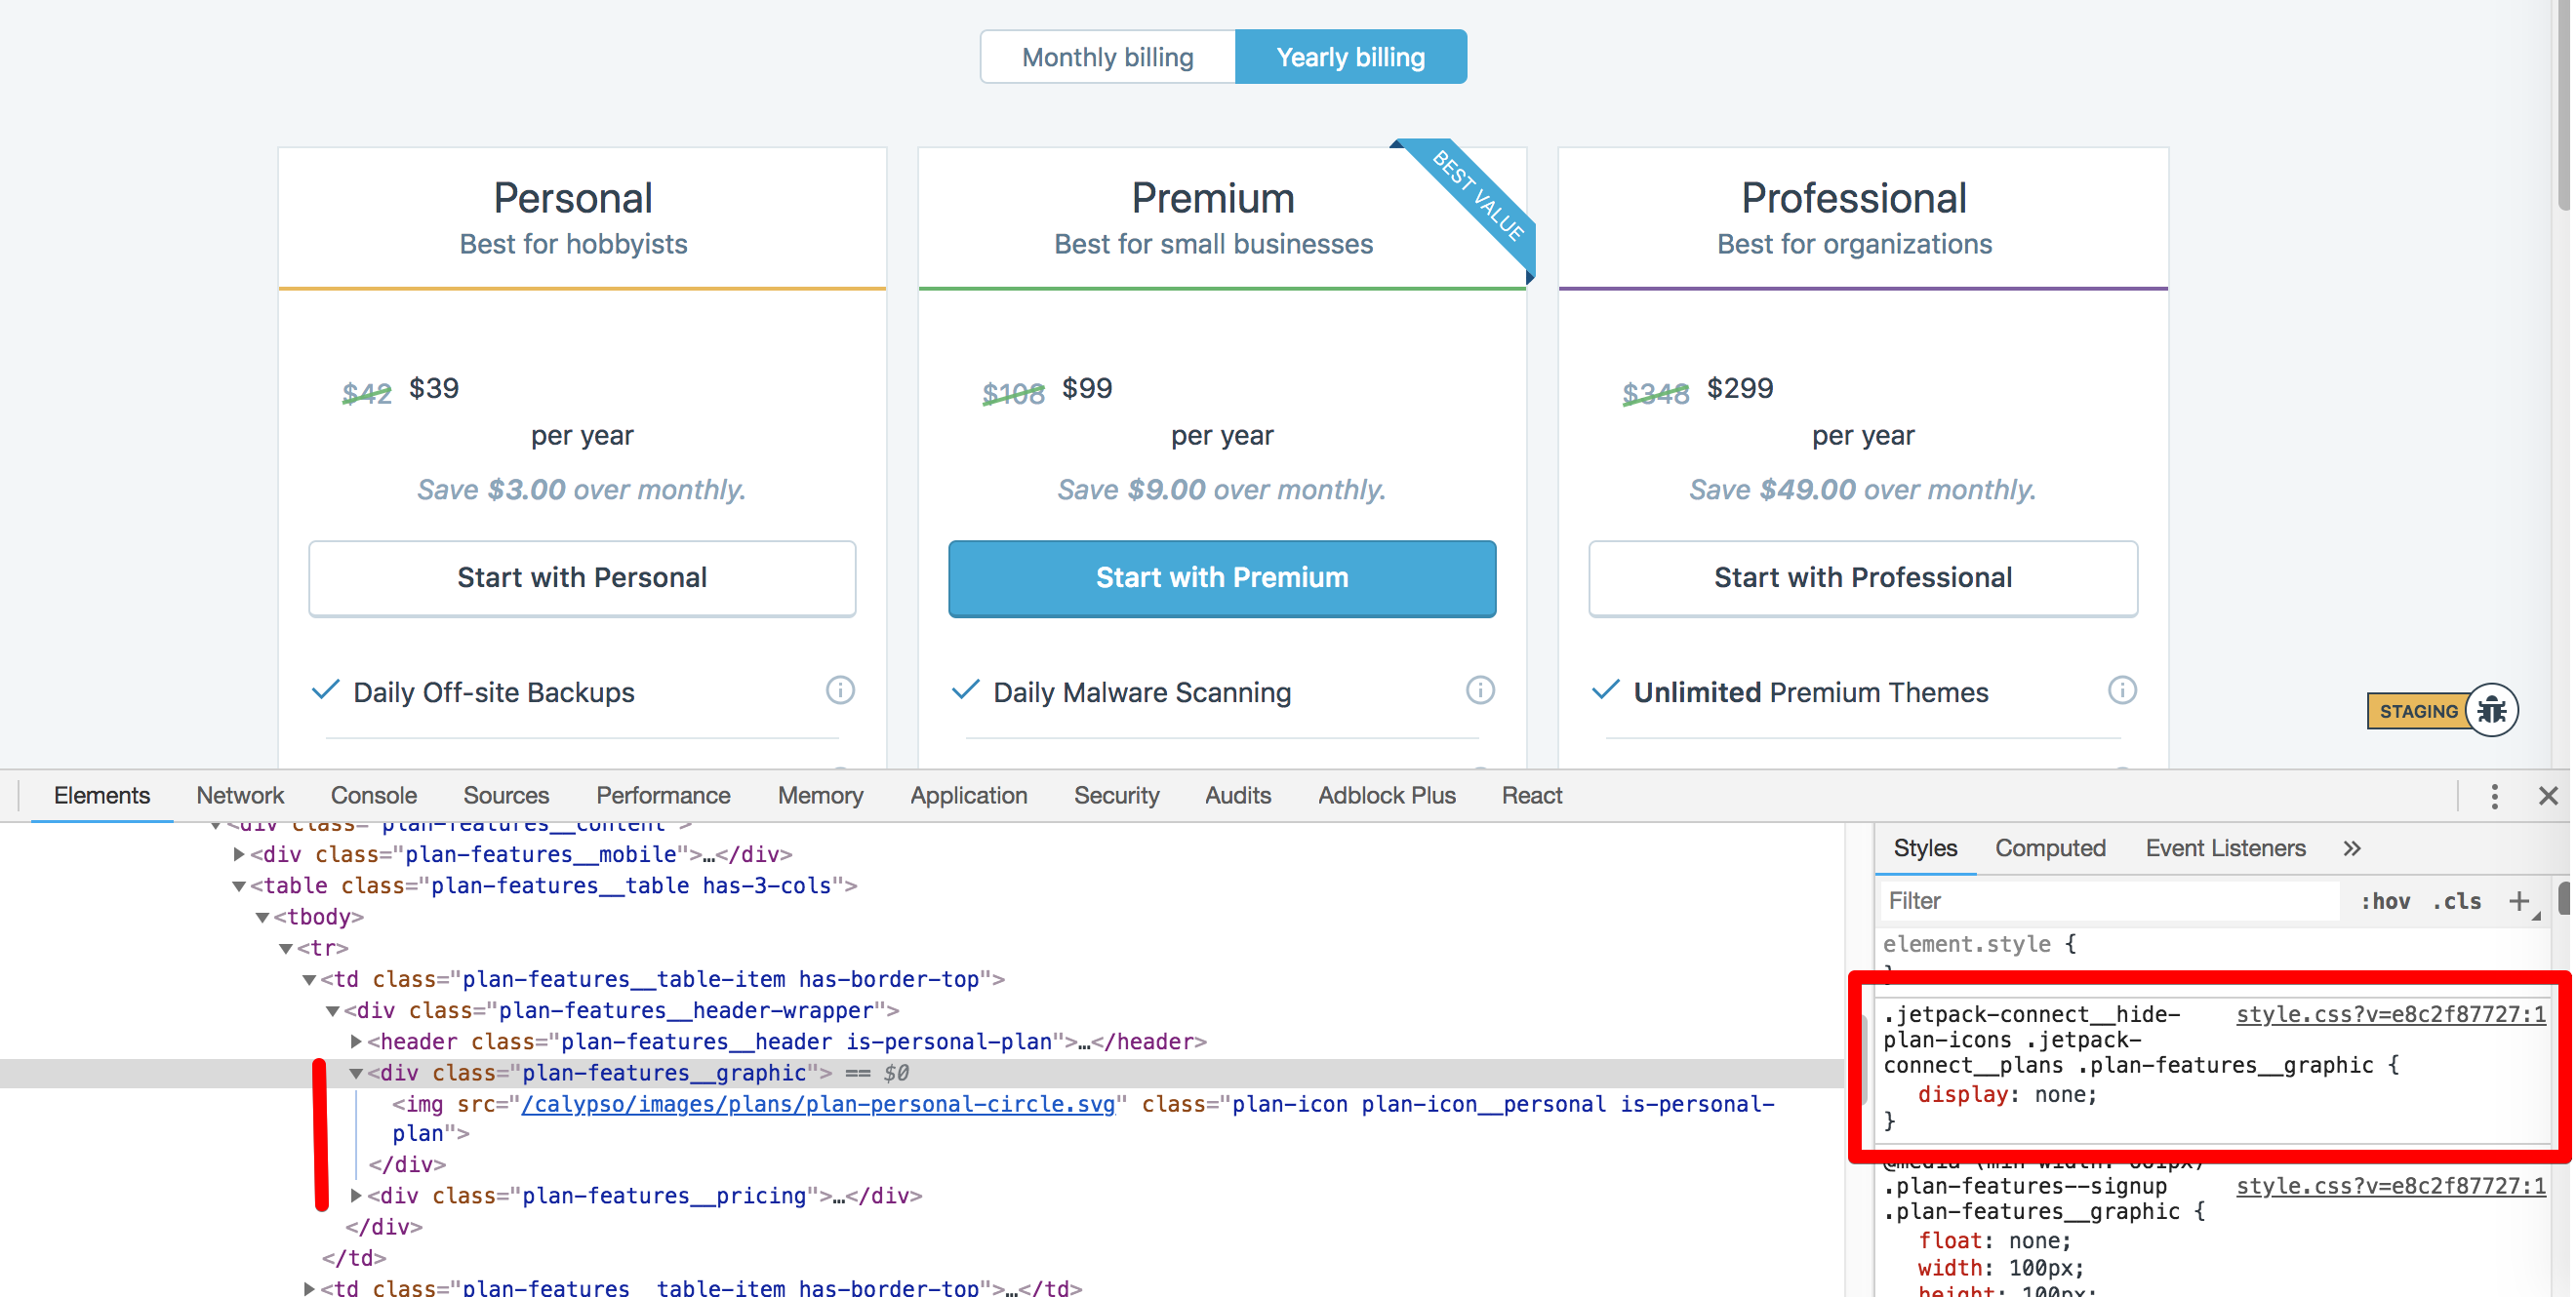The height and width of the screenshot is (1297, 2576).
Task: Close DevTools with the X icon
Action: tap(2551, 796)
